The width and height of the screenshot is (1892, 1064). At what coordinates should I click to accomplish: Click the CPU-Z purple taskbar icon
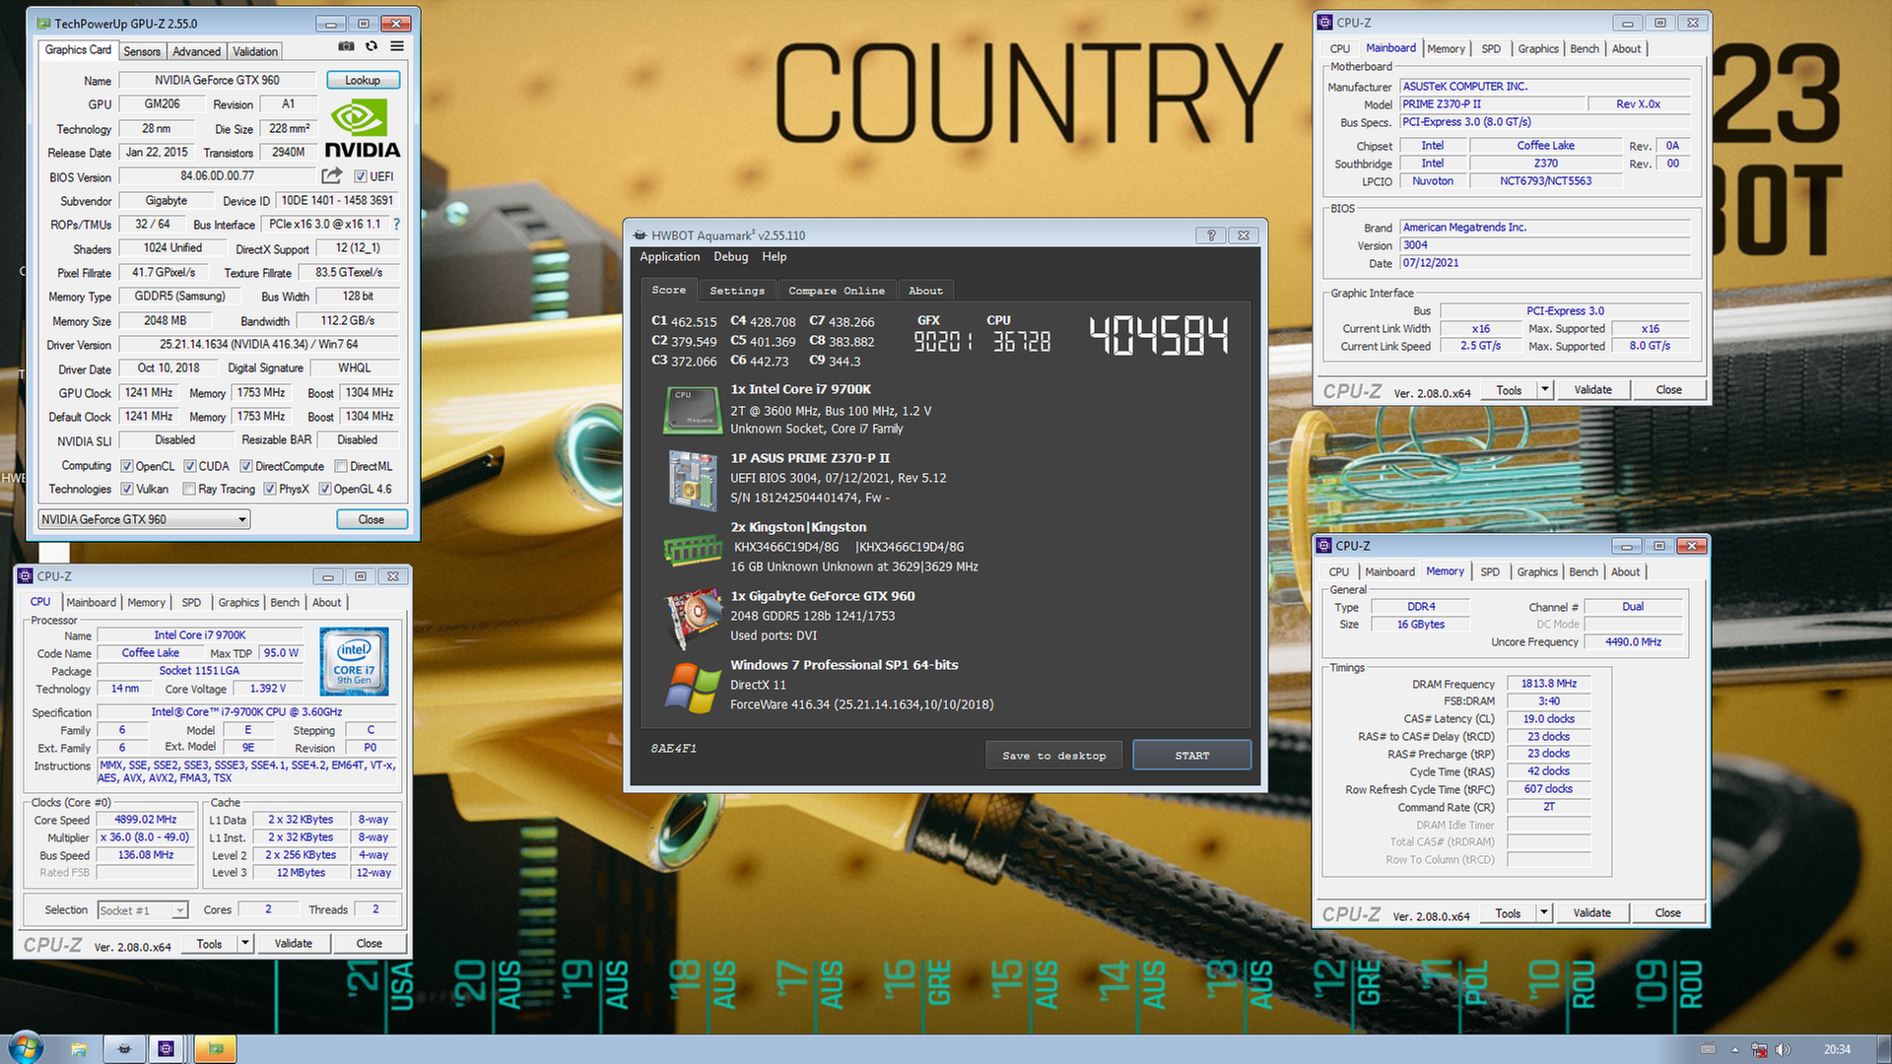click(167, 1049)
